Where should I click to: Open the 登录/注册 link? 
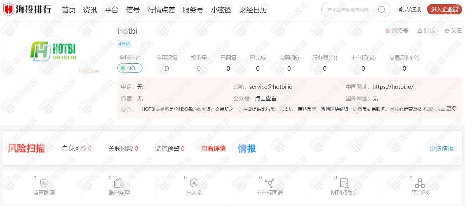[410, 9]
